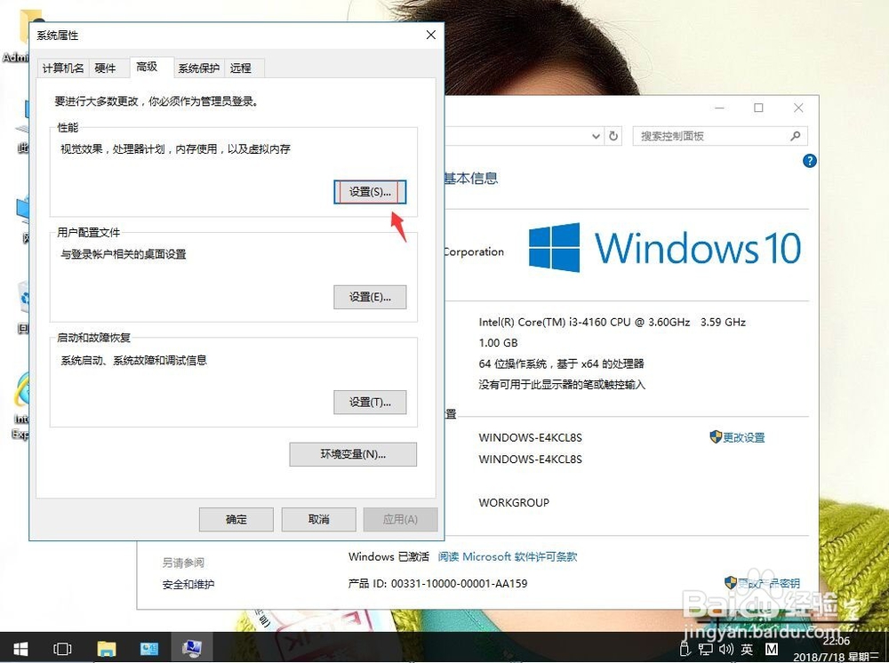The width and height of the screenshot is (889, 663).
Task: Switch to the 系统保护 tab
Action: click(197, 68)
